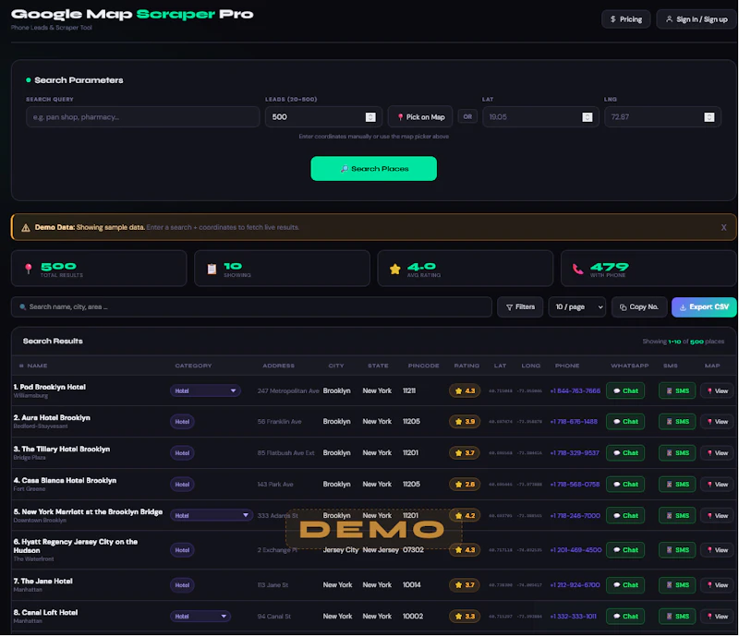Send SMS to Canal Loft Hotel
Screen dimensions: 739x636
tap(677, 617)
